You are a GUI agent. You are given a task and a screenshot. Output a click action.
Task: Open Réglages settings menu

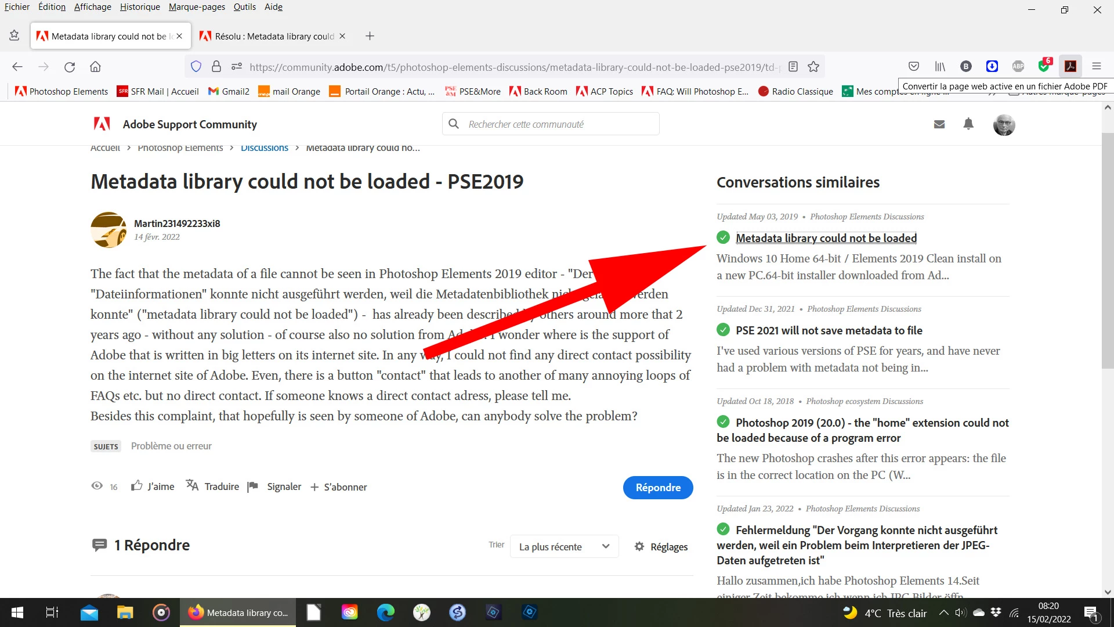(661, 546)
